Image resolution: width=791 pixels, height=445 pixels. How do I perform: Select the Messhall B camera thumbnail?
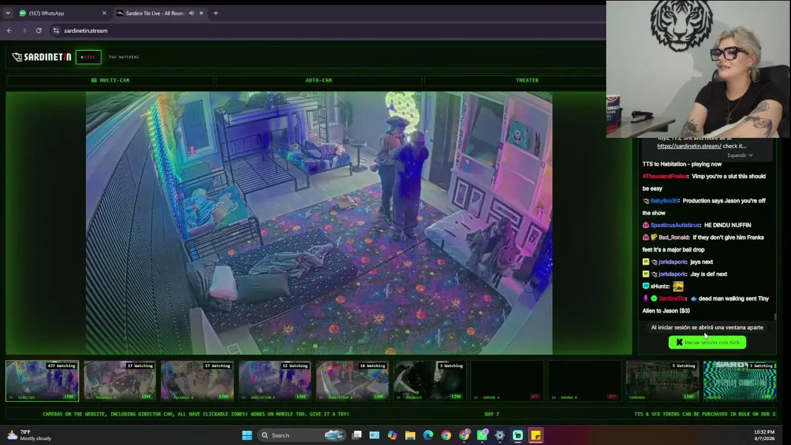coord(197,381)
